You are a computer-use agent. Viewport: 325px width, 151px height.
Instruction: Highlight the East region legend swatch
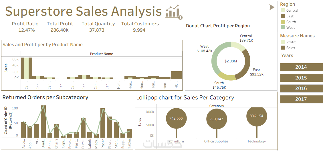[x=283, y=16]
